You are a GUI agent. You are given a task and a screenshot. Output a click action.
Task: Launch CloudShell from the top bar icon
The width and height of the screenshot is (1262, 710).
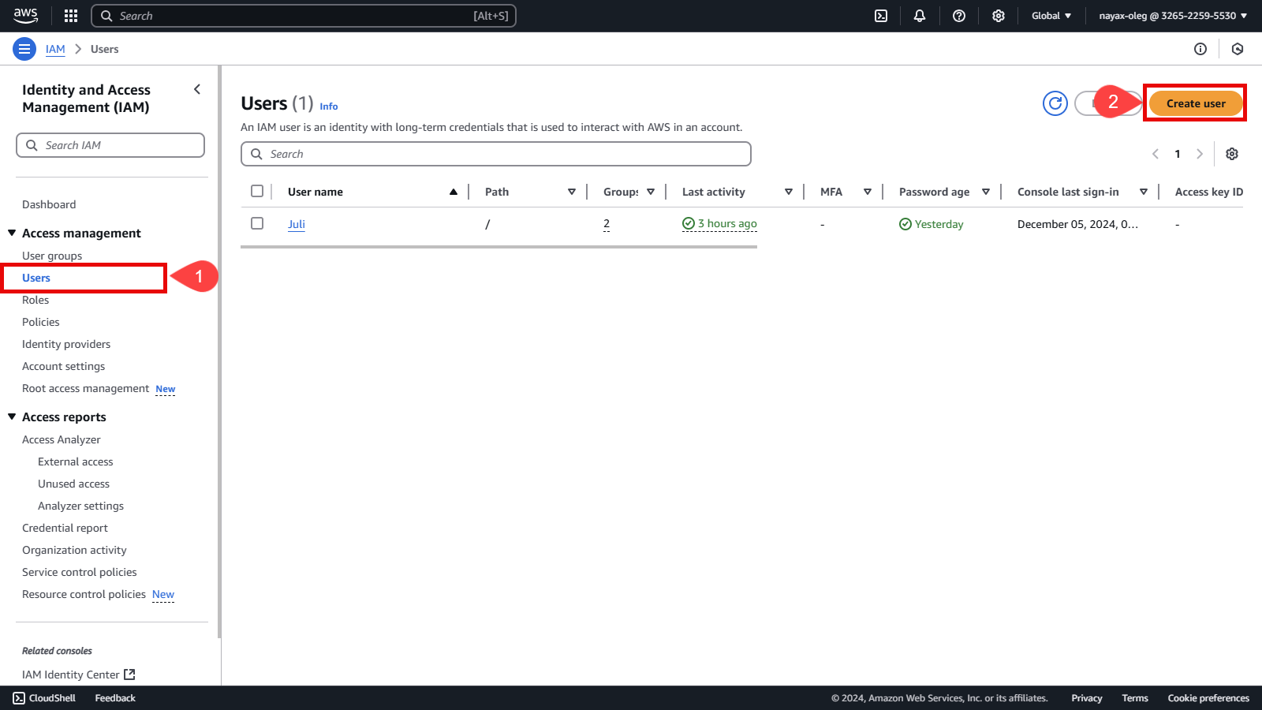pyautogui.click(x=881, y=16)
